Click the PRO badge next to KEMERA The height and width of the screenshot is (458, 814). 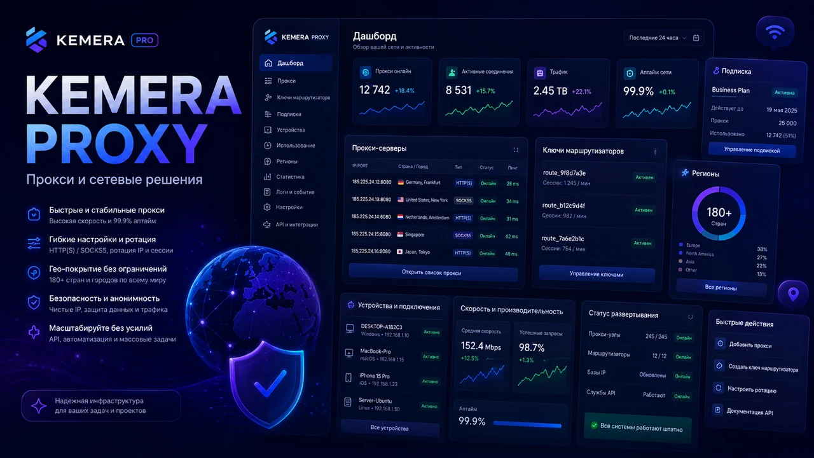coord(144,40)
